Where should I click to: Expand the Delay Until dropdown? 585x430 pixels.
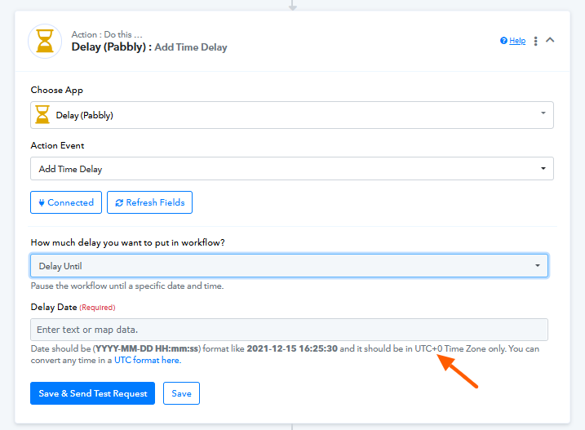point(289,266)
